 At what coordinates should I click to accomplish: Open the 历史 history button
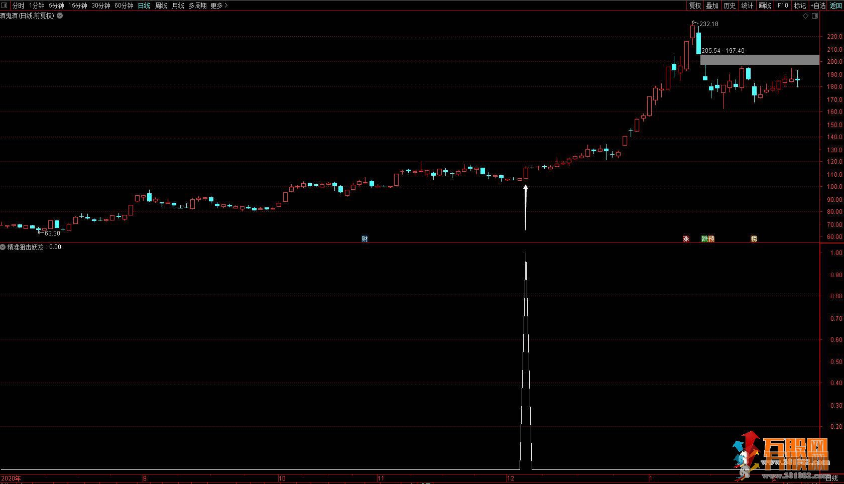point(730,6)
